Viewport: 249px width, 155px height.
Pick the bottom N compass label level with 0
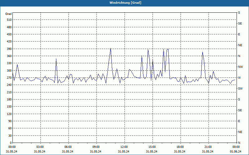[x=239, y=143]
